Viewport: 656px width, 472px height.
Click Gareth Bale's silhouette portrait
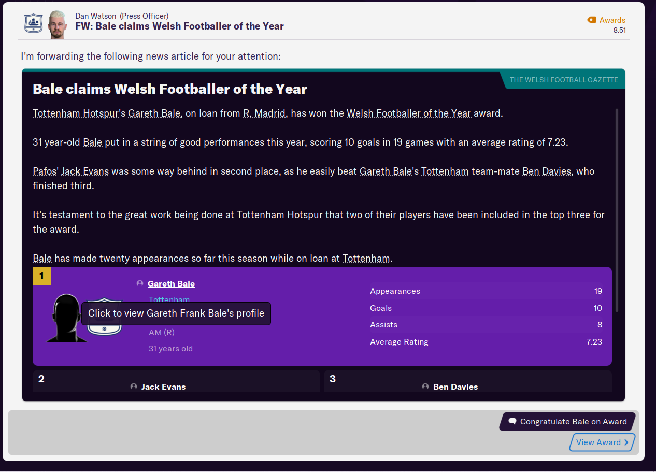66,318
